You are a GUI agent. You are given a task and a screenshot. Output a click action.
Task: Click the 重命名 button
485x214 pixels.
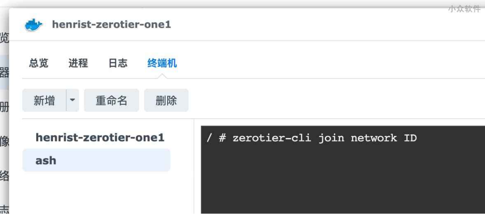[x=111, y=101]
